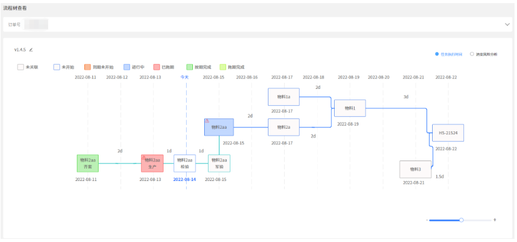
Task: Click the edit pencil icon beside v1.4.5
Action: coord(31,50)
